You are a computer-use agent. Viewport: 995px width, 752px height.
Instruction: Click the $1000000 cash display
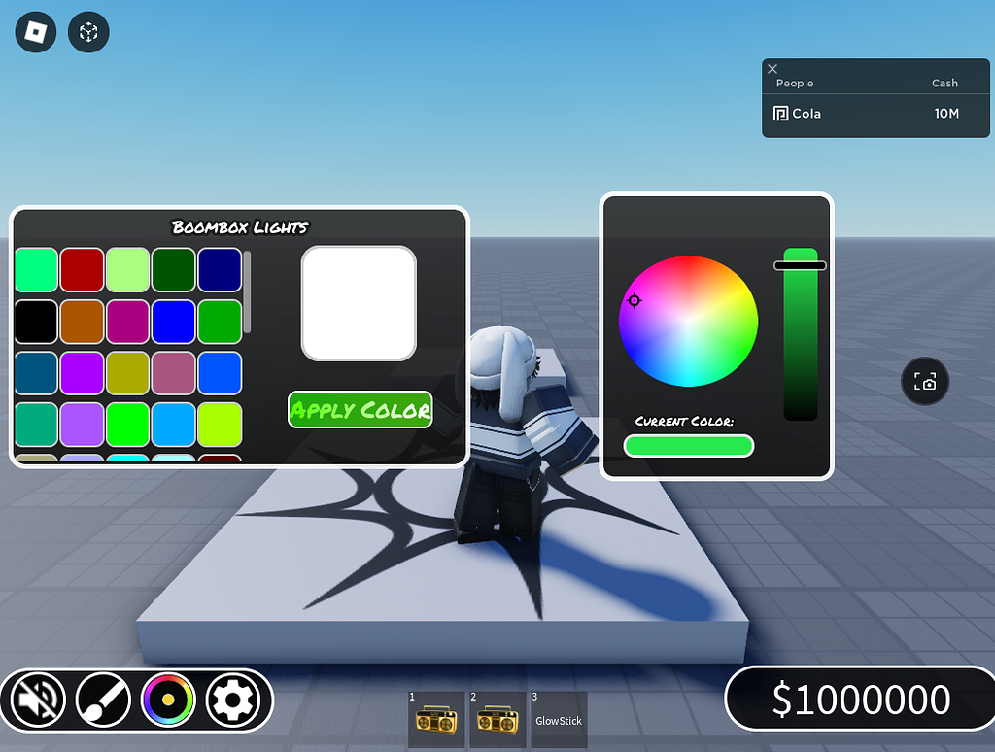click(860, 699)
